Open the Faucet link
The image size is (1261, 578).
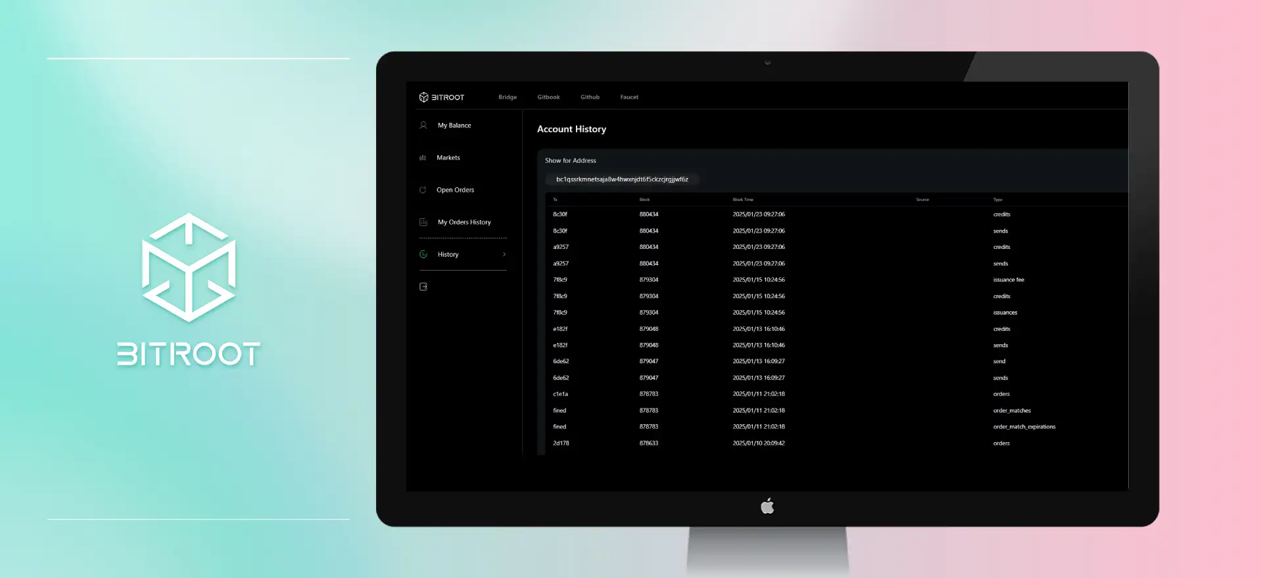(629, 97)
